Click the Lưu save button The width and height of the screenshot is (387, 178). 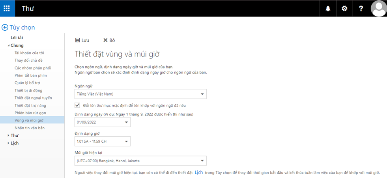(82, 40)
